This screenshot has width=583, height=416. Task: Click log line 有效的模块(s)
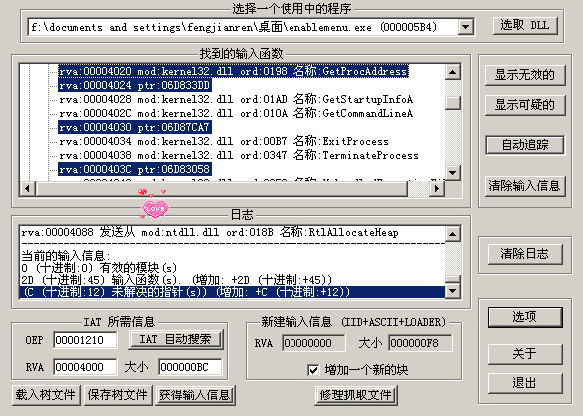tap(99, 268)
